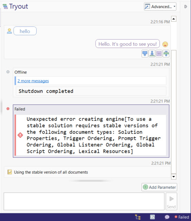191x221 pixels.
Task: Click the purple quote output icon
Action: [159, 54]
